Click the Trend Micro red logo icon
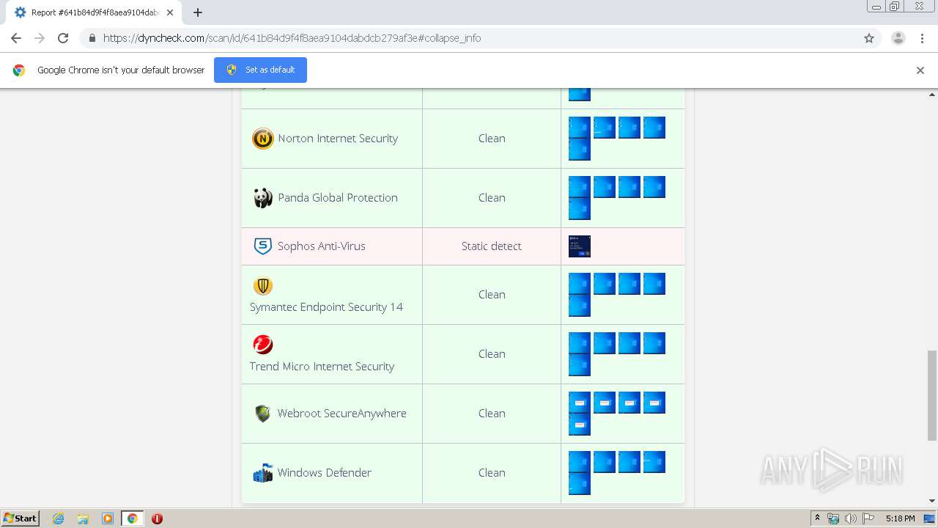Screen dimensions: 938x528 (x=262, y=345)
